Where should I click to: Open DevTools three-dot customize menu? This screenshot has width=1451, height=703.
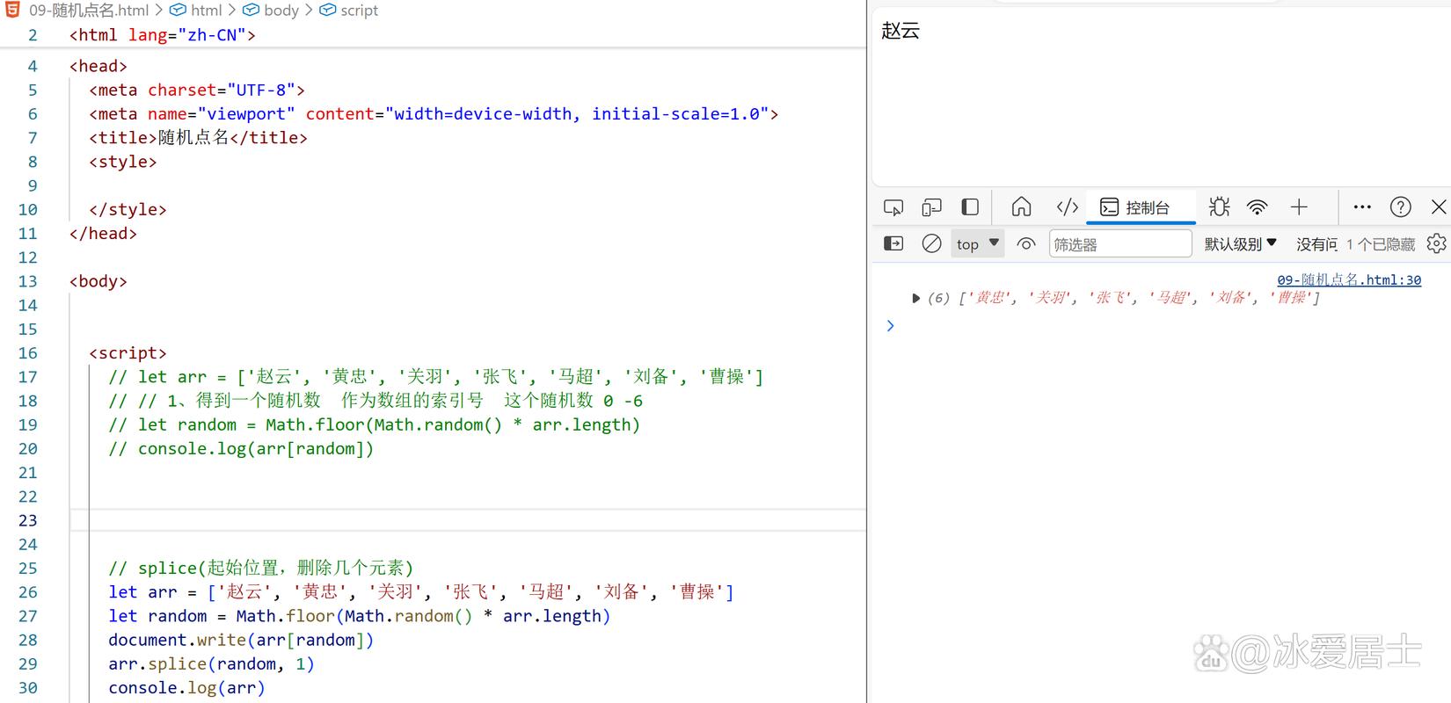[x=1362, y=207]
